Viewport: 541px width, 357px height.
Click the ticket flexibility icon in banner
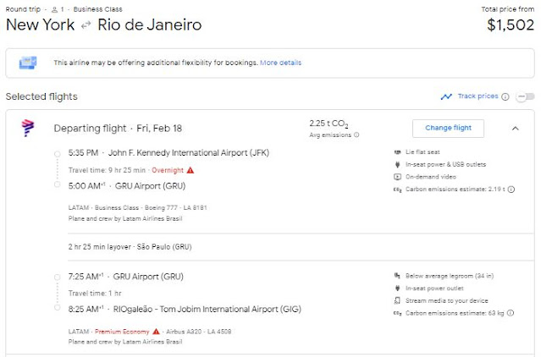(29, 63)
